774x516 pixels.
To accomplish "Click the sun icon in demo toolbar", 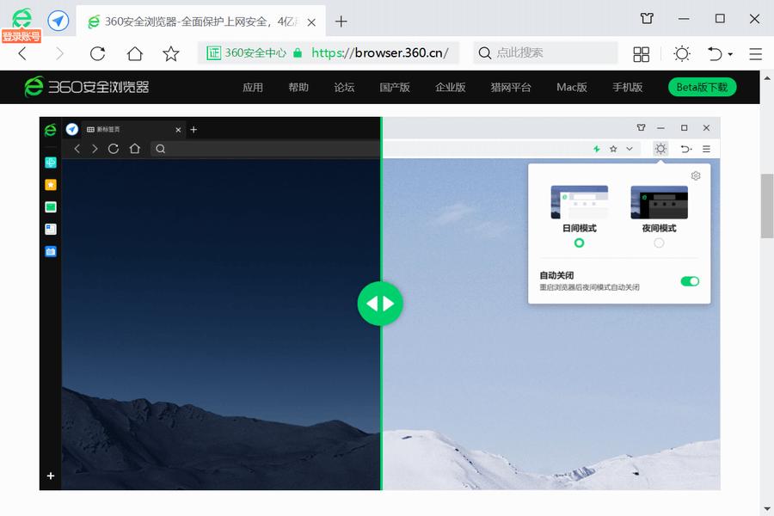I will (x=660, y=149).
